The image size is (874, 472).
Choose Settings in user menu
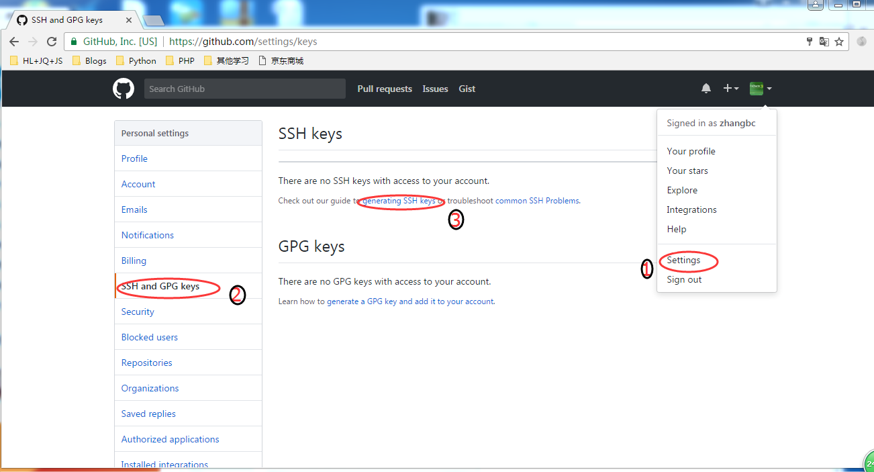pos(717,260)
